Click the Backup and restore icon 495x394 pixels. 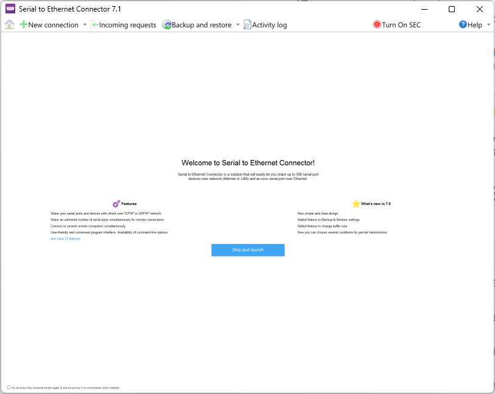pos(166,24)
